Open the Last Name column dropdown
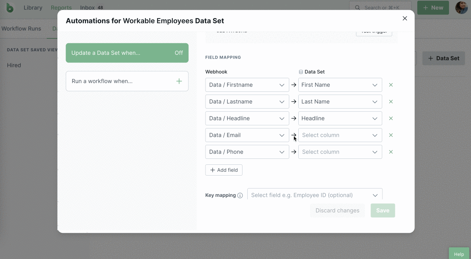471x259 pixels. coord(340,102)
